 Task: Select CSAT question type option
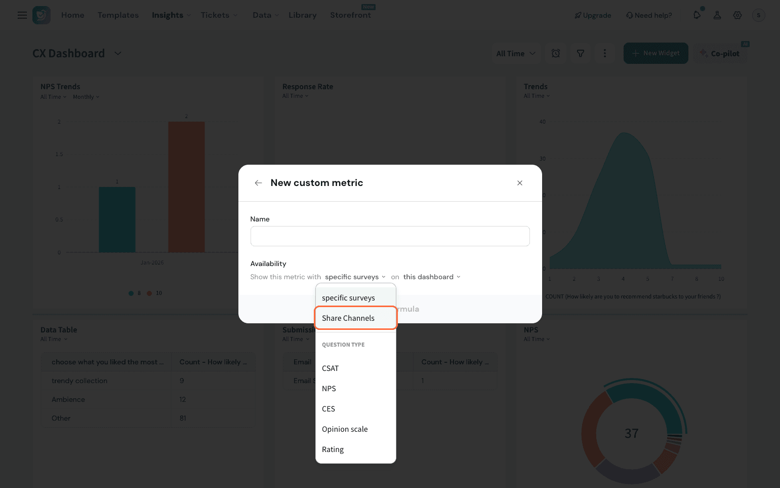[330, 368]
